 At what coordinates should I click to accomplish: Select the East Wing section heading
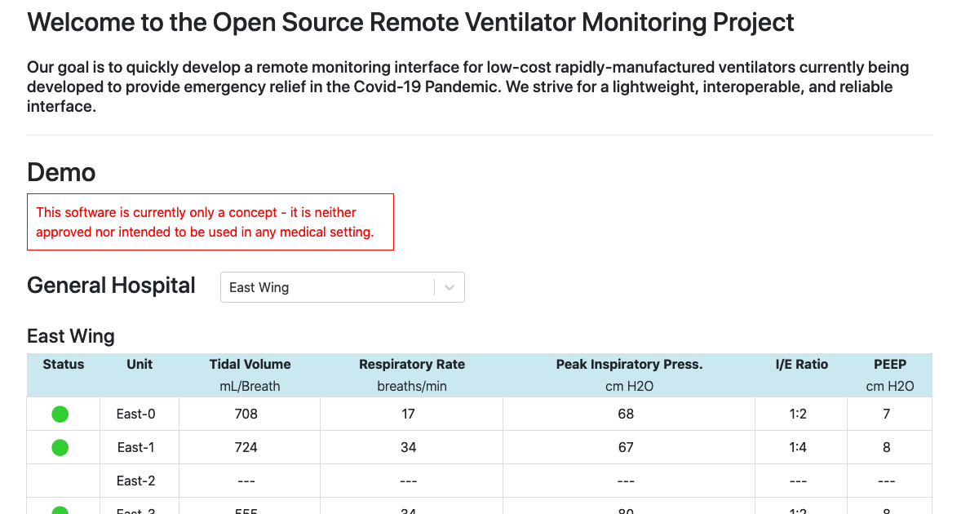tap(70, 335)
